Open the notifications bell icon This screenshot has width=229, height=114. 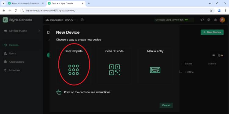[x=216, y=20]
